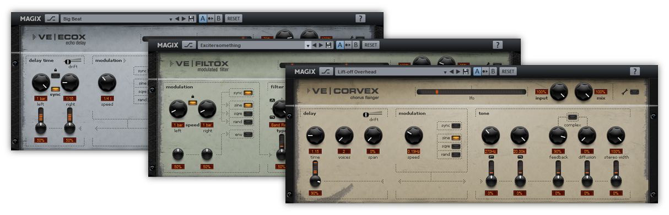669x215 pixels.
Task: Click the lock icon above Ecox sync
Action: [56, 69]
